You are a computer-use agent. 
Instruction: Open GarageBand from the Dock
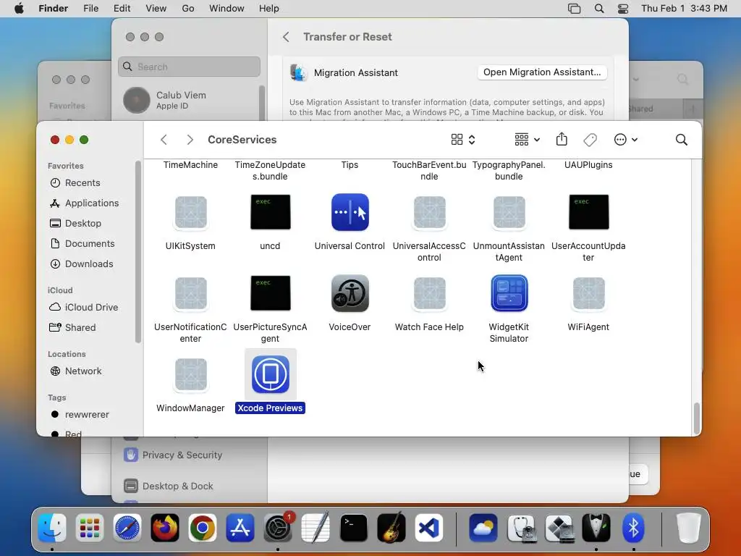(x=391, y=528)
